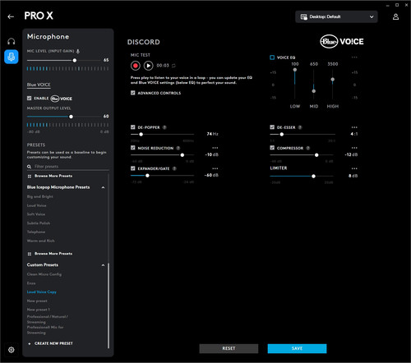
Task: Select the Clean Micro Config custom preset
Action: 44,274
